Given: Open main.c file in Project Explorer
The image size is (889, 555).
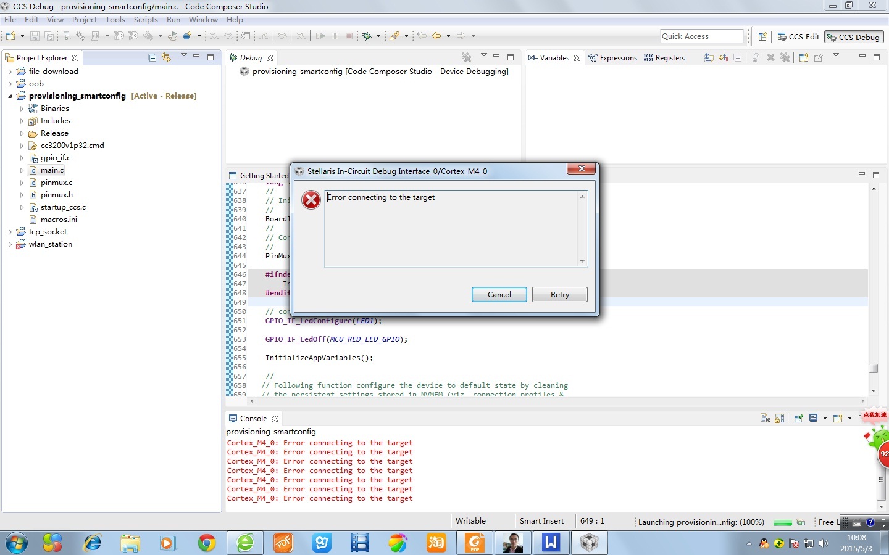Looking at the screenshot, I should click(52, 170).
